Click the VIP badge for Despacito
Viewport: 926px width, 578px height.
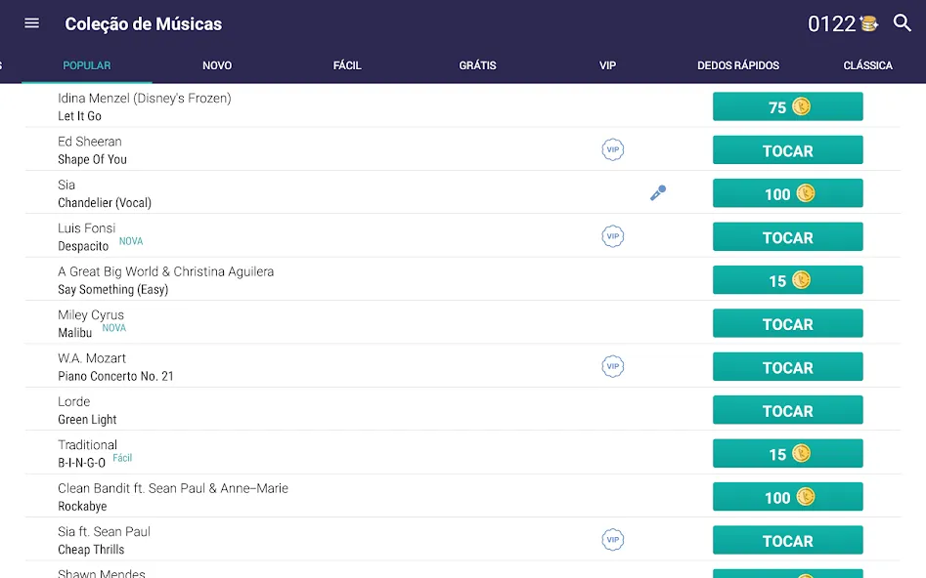point(613,236)
